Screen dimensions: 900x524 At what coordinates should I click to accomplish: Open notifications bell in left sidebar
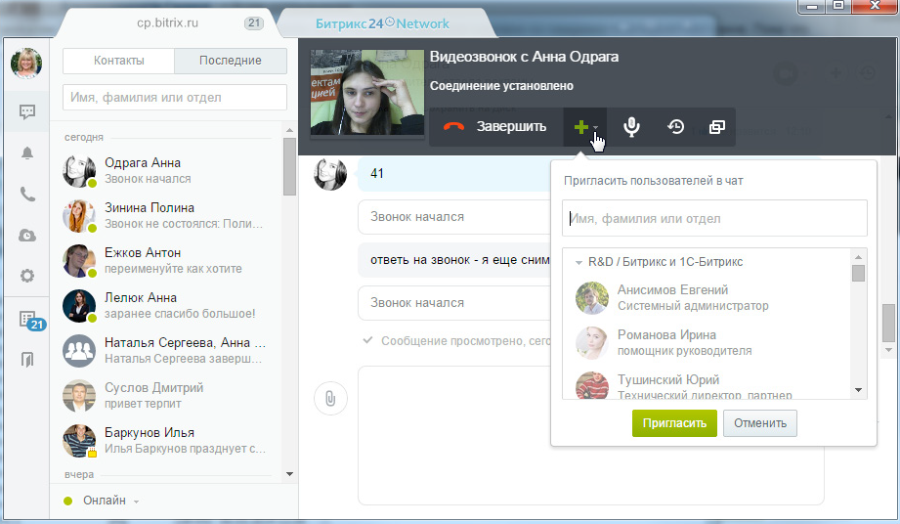[x=27, y=153]
